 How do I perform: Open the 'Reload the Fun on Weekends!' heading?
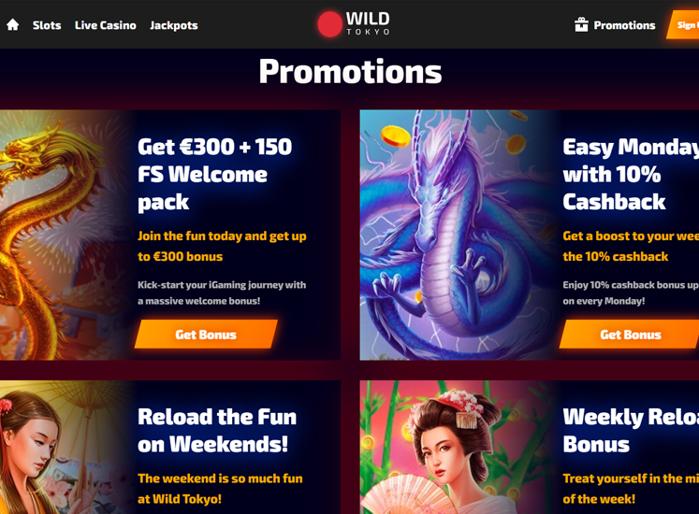[x=217, y=431]
